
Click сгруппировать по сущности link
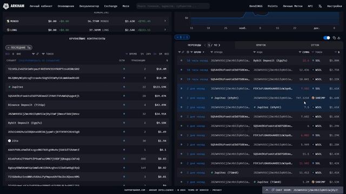click(x=39, y=60)
